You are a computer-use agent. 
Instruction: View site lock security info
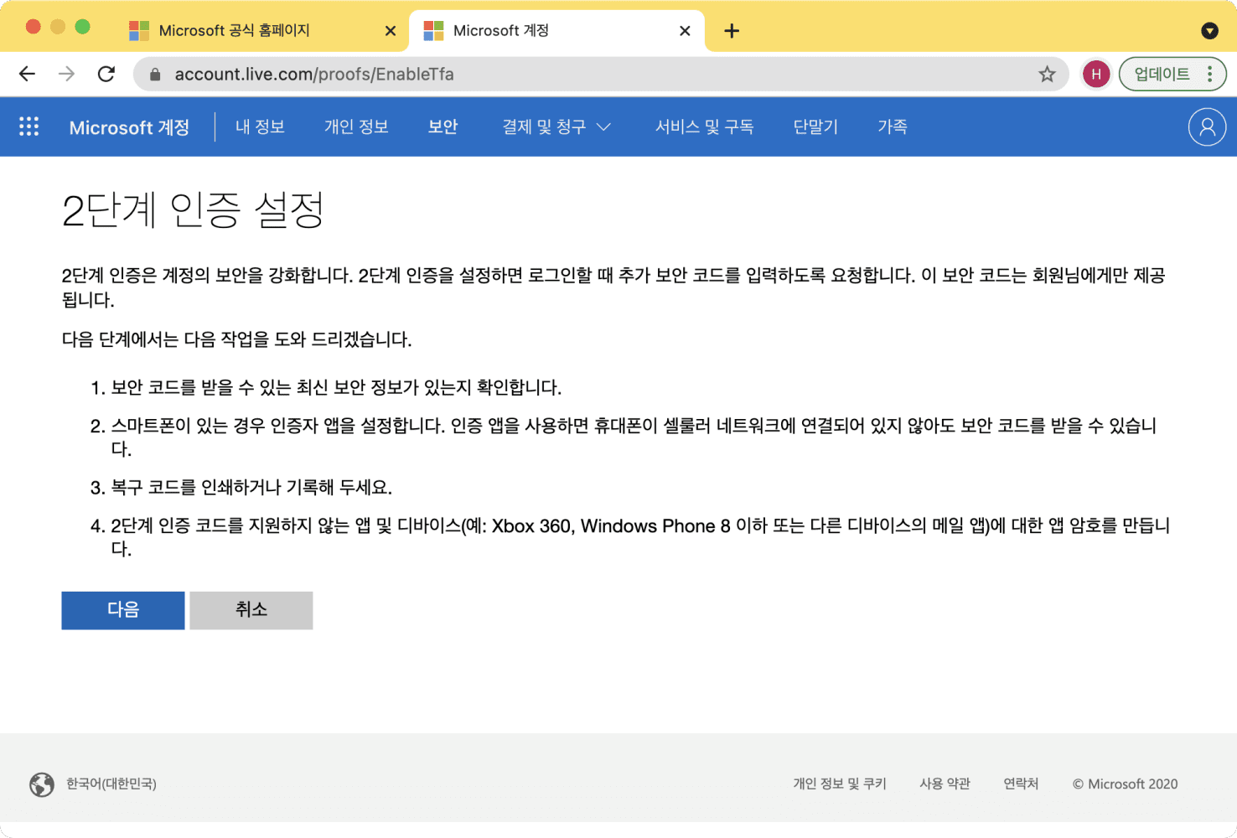[155, 74]
